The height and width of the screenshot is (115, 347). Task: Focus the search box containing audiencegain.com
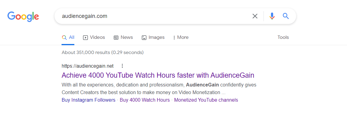click(155, 16)
